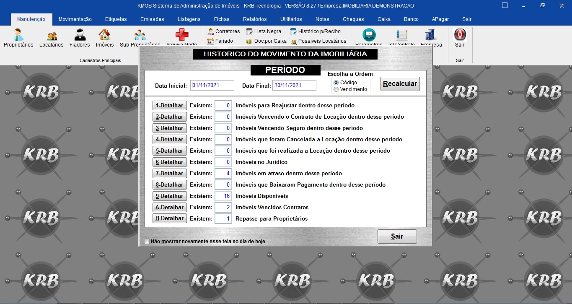Open the Corretores list
This screenshot has height=304, width=572.
coord(223,31)
